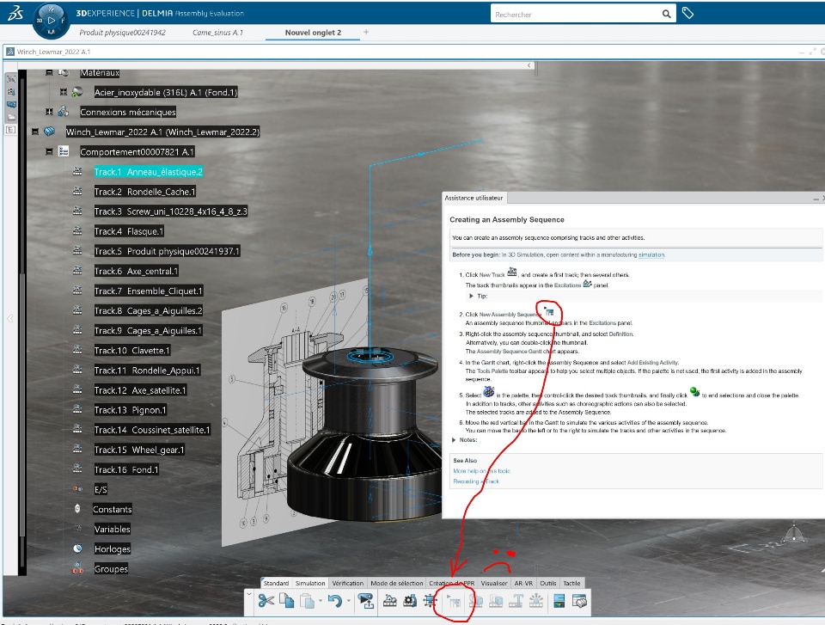
Task: Switch to Produit physique00241942 tab
Action: pos(122,33)
